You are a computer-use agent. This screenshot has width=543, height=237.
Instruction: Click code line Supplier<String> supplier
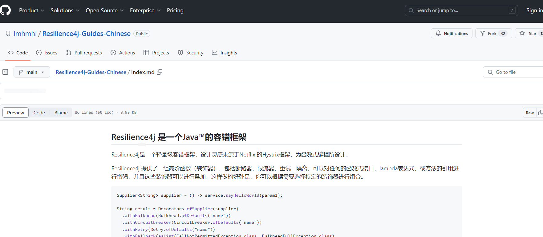[200, 195]
